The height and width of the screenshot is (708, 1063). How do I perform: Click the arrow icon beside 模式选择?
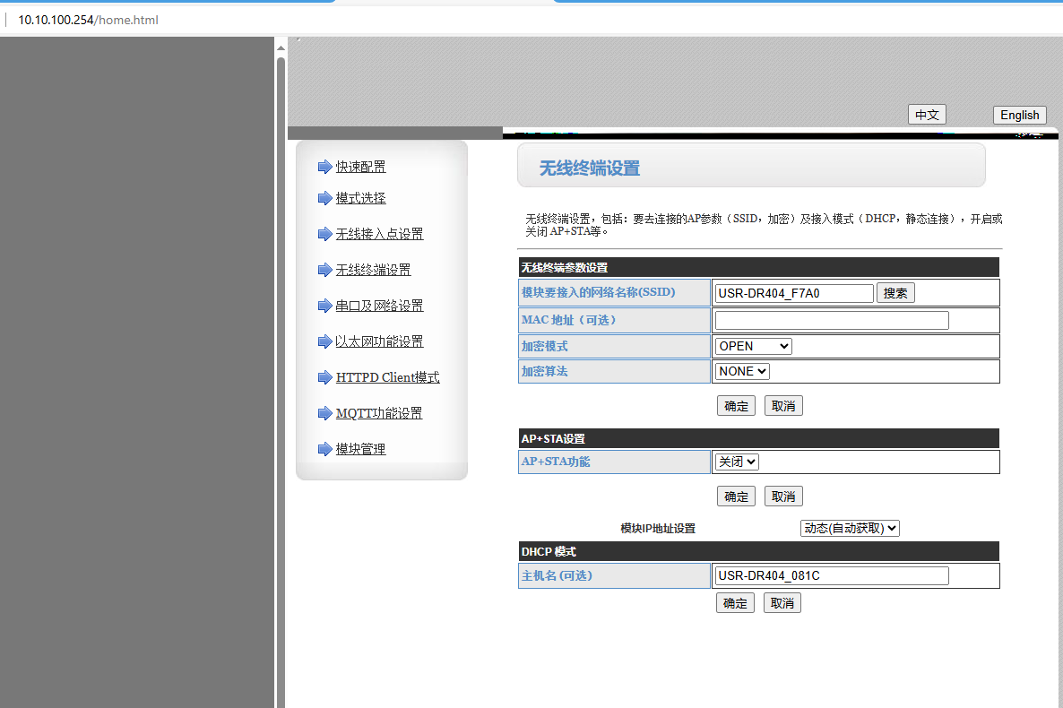[x=324, y=198]
